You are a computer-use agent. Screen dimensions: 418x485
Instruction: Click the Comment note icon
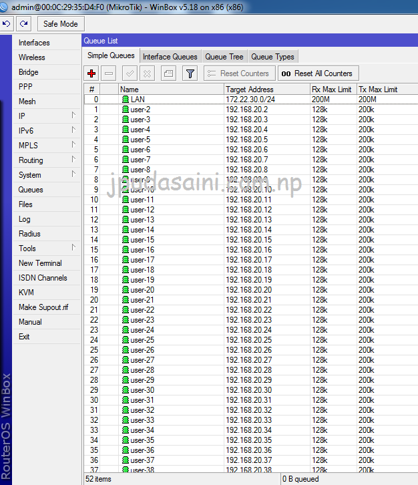pos(168,73)
